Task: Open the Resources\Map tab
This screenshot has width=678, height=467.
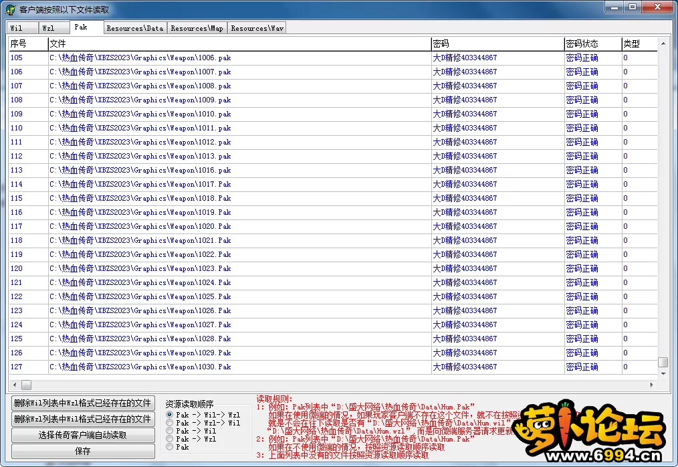Action: point(197,28)
